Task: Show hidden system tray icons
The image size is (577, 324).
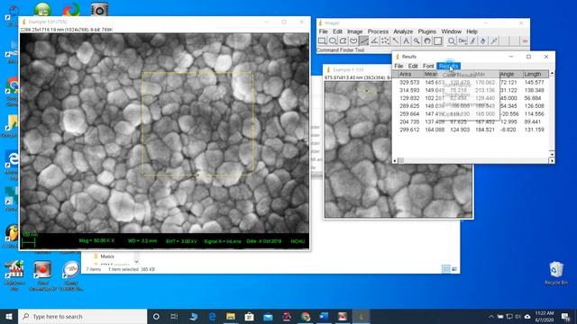Action: pyautogui.click(x=490, y=316)
